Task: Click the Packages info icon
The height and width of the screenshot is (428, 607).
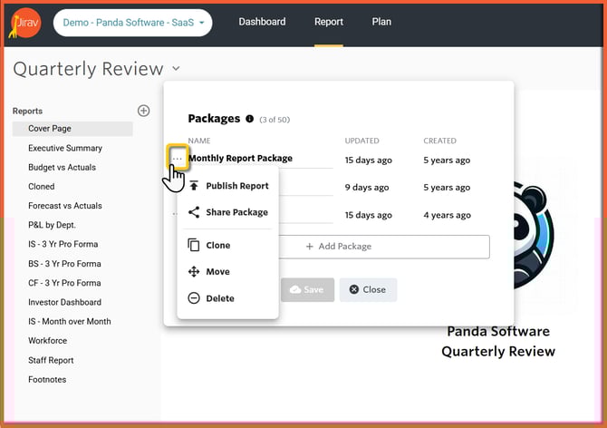Action: click(x=250, y=119)
